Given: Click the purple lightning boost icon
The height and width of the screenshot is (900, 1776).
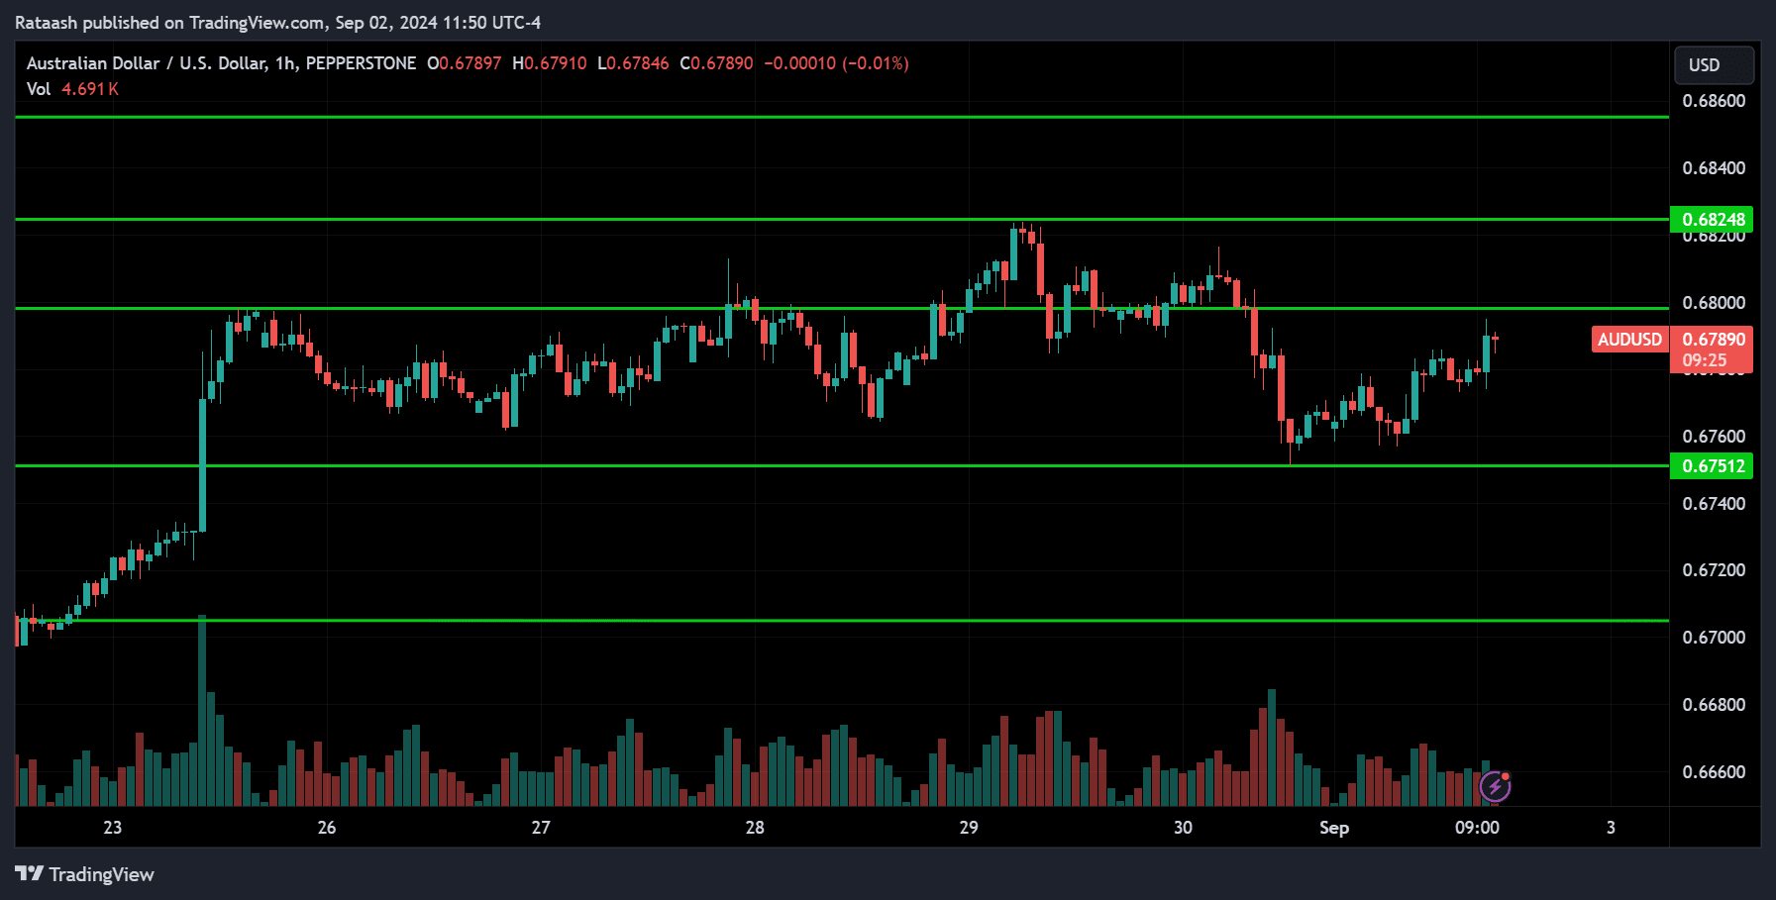Looking at the screenshot, I should [1495, 786].
